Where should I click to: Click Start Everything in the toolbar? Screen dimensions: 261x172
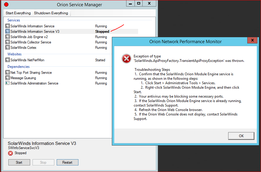(x=18, y=13)
